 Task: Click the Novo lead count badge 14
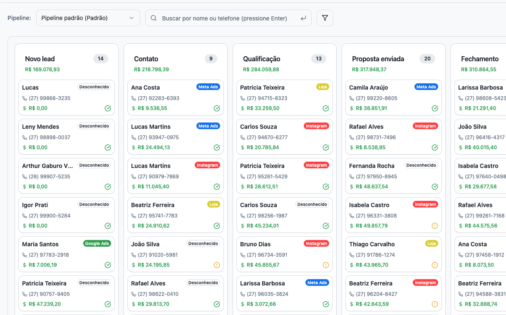coord(101,59)
